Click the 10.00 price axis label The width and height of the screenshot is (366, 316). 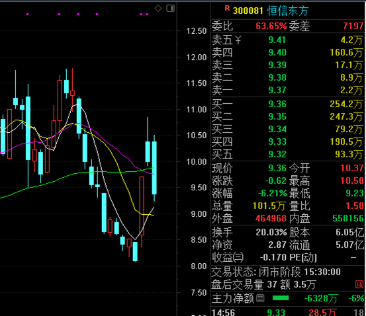[197, 162]
